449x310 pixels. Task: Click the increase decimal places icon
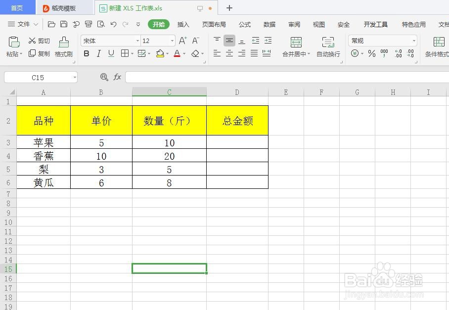tap(398, 54)
